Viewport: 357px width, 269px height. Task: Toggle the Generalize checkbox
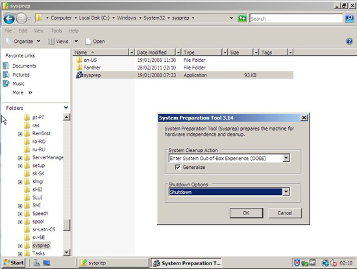point(178,168)
